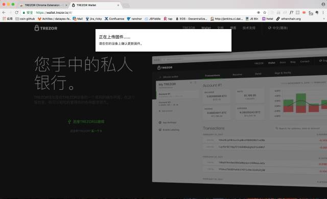Bookmark this page with the star icon

pos(265,12)
